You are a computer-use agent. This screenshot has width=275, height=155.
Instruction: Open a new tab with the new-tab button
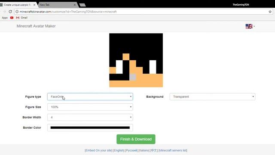[82, 5]
